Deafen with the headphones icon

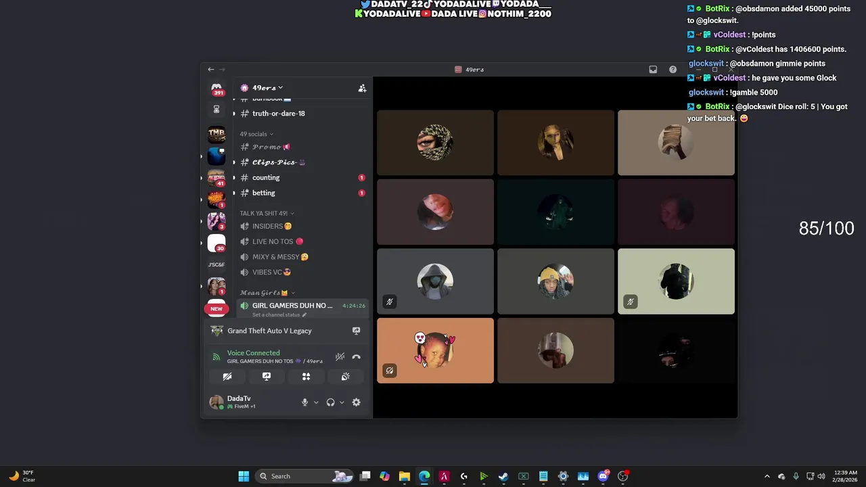[x=330, y=402]
